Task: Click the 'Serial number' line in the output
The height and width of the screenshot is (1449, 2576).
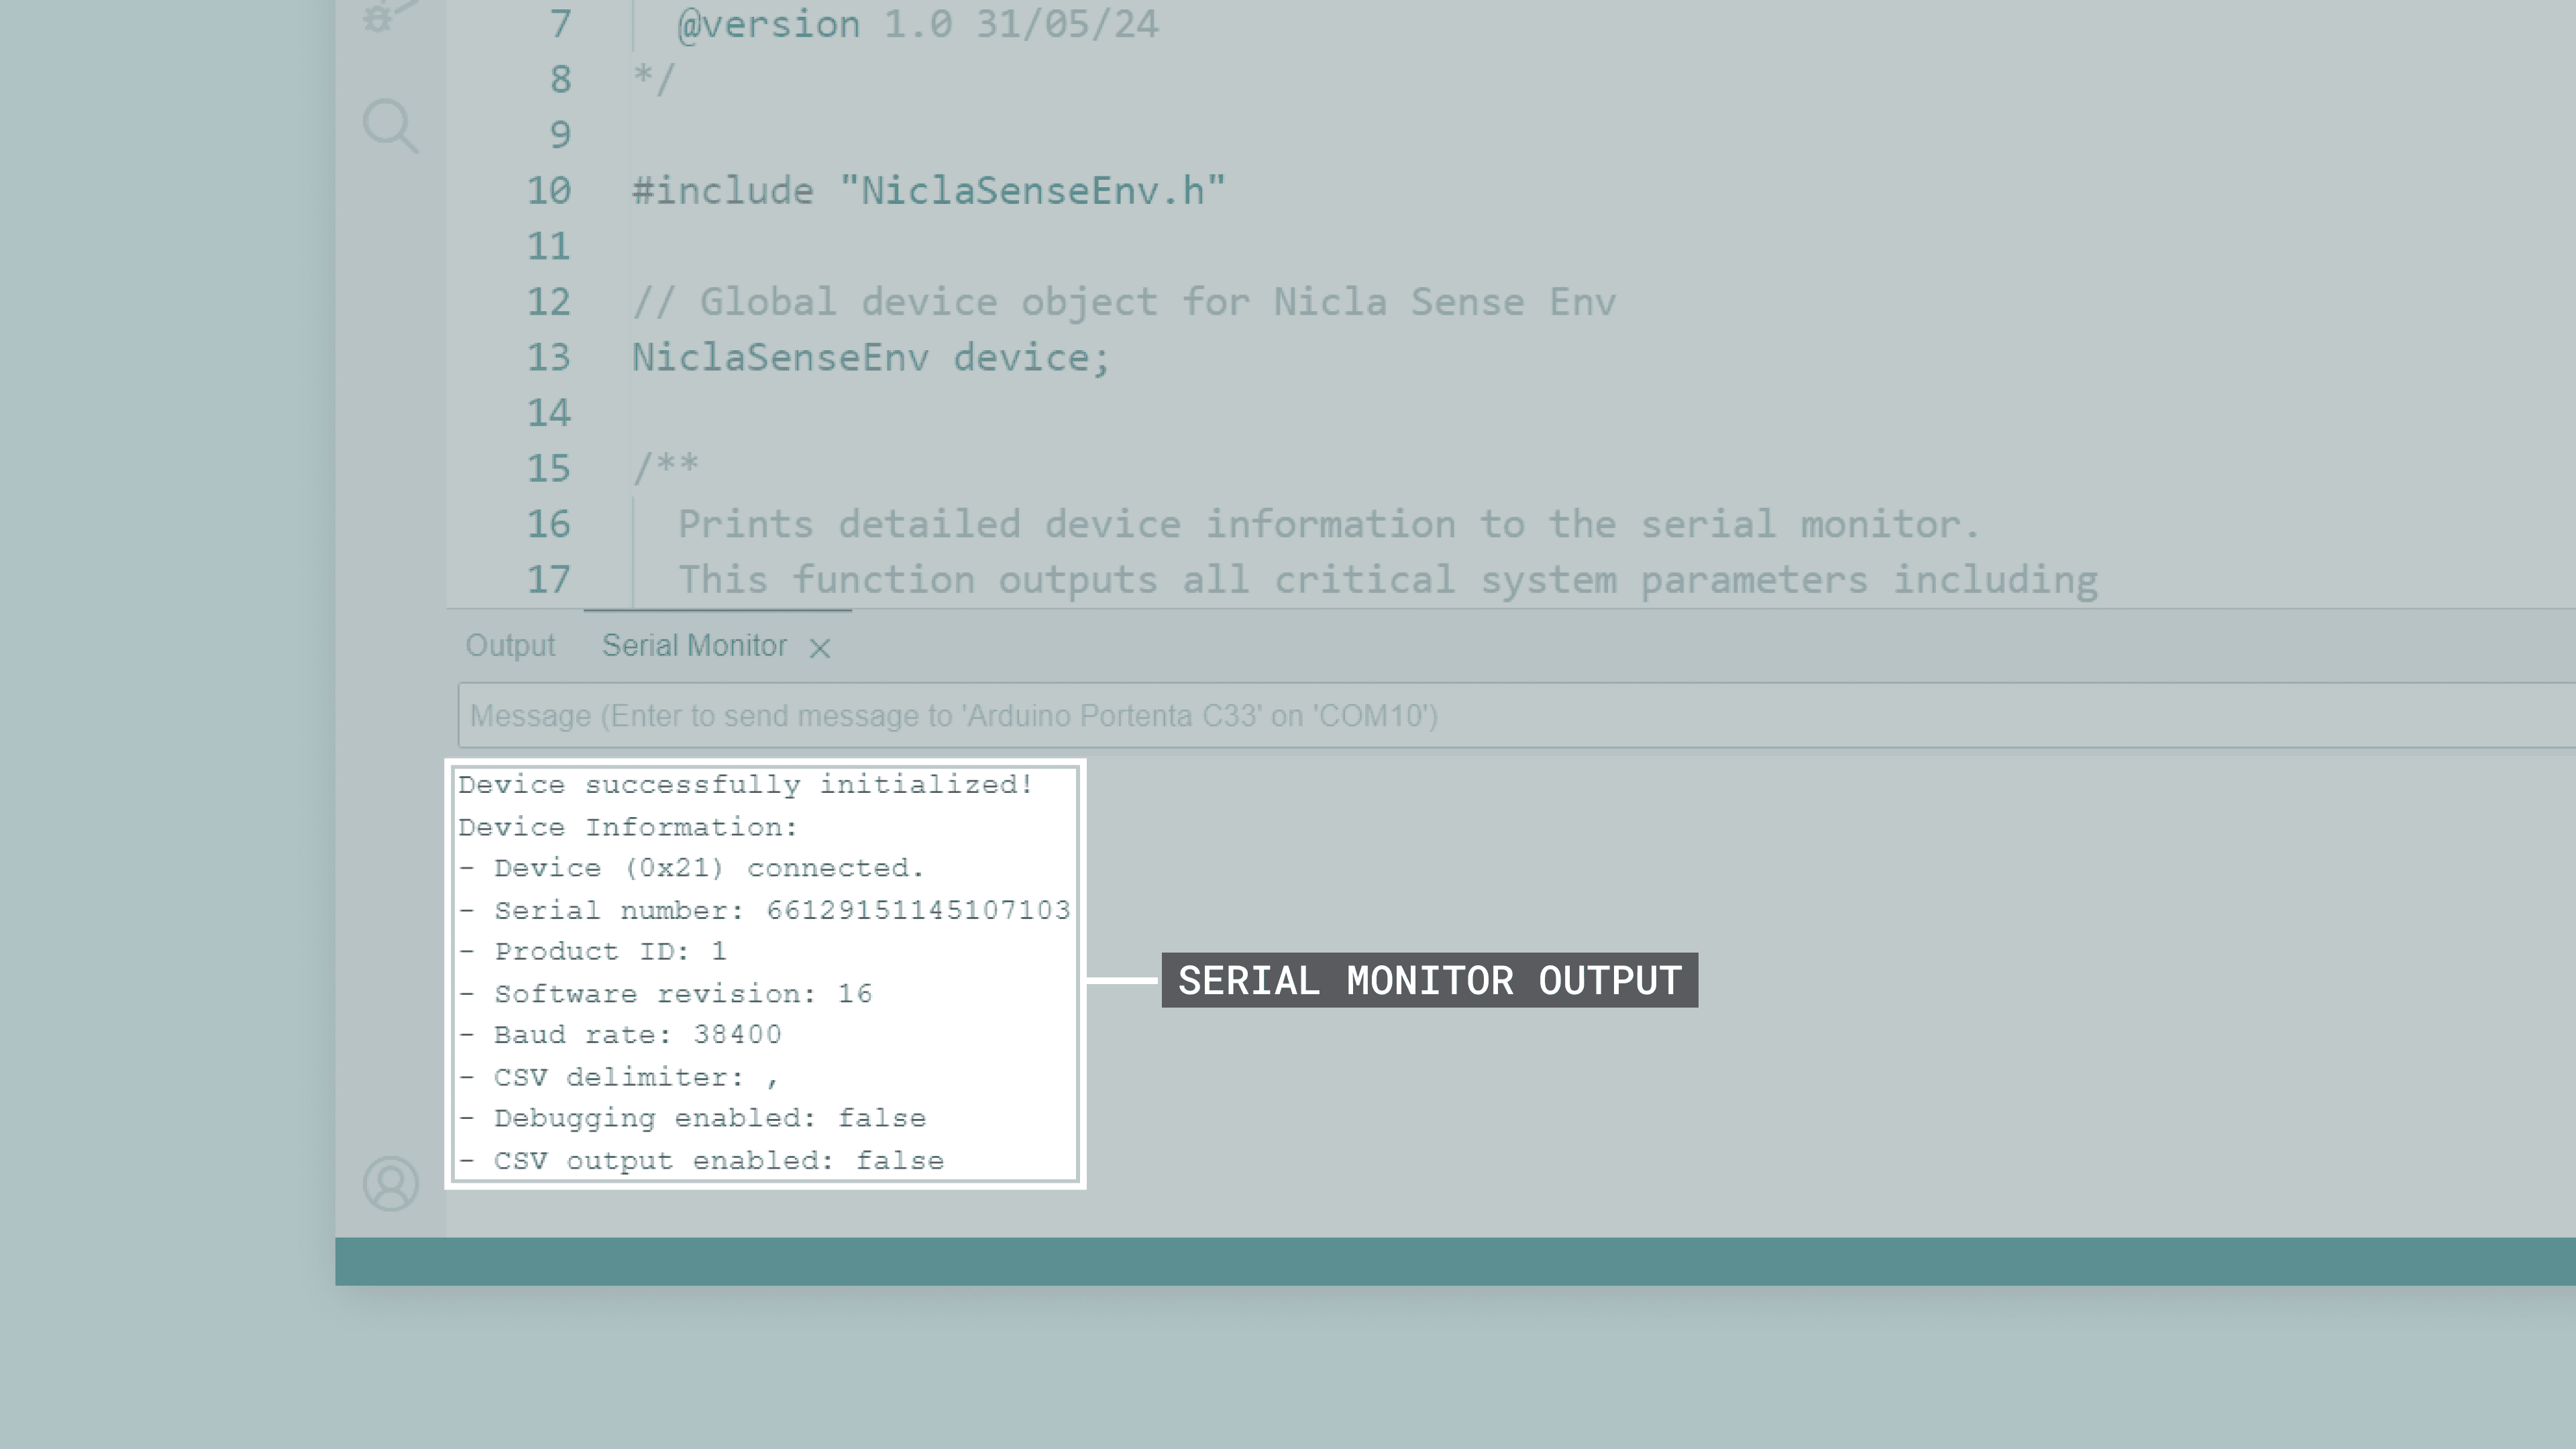Action: tap(766, 910)
